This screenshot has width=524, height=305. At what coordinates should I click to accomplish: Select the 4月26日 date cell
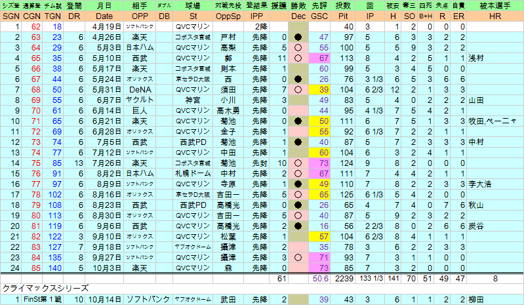click(104, 37)
